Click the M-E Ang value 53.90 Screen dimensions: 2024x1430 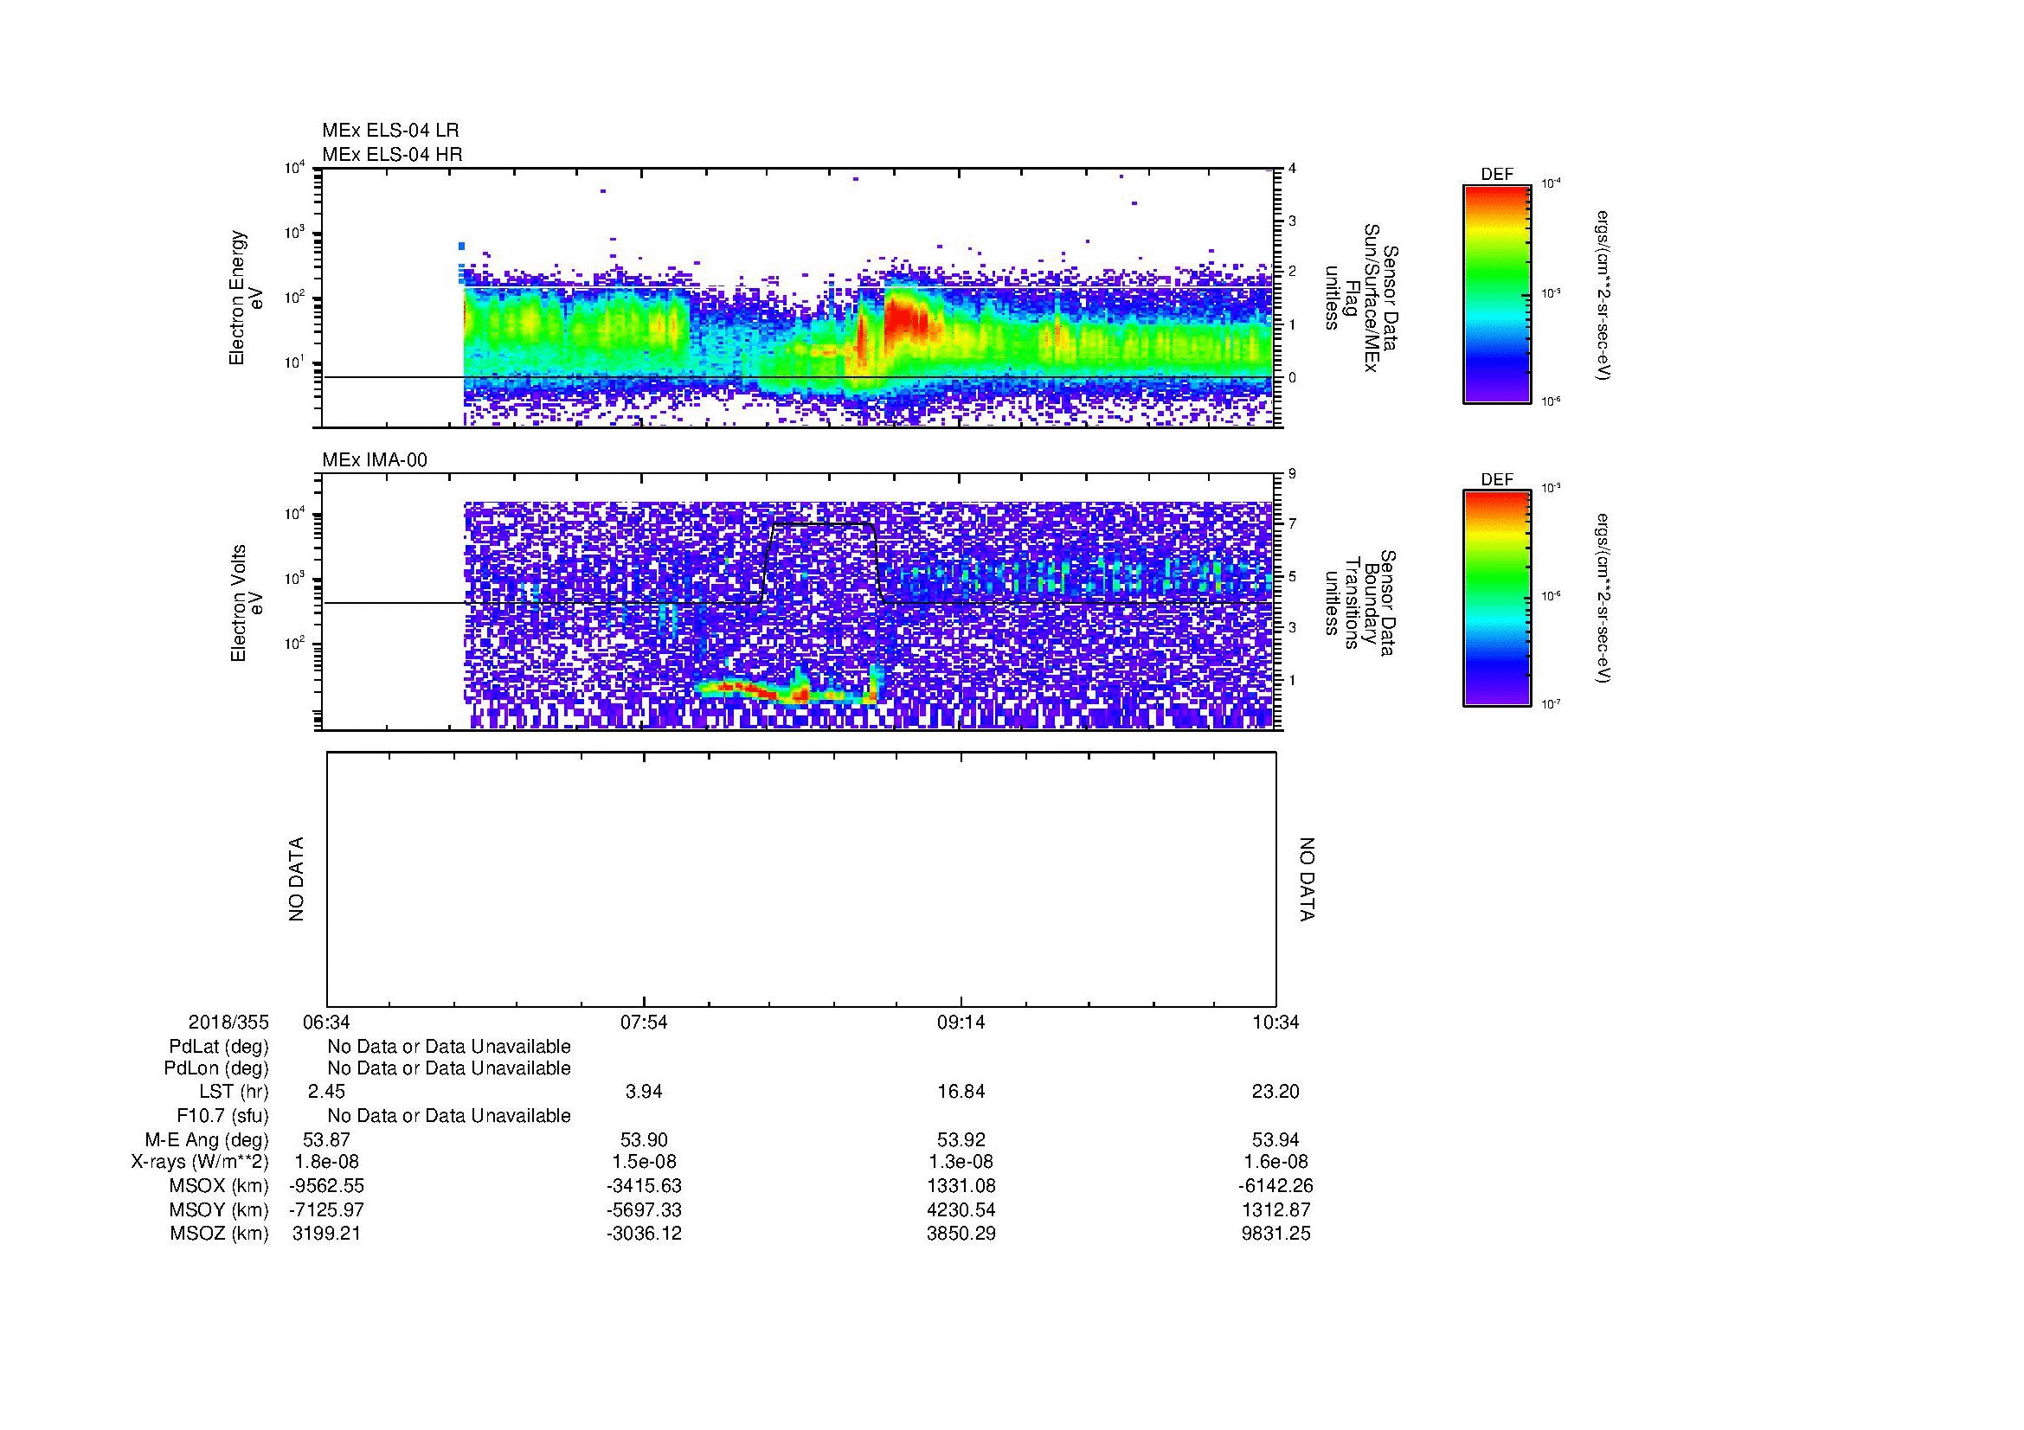645,1140
